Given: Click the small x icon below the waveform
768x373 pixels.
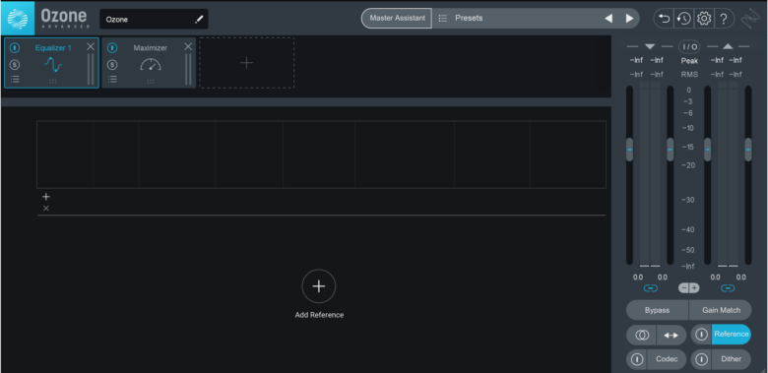Looking at the screenshot, I should pyautogui.click(x=46, y=209).
